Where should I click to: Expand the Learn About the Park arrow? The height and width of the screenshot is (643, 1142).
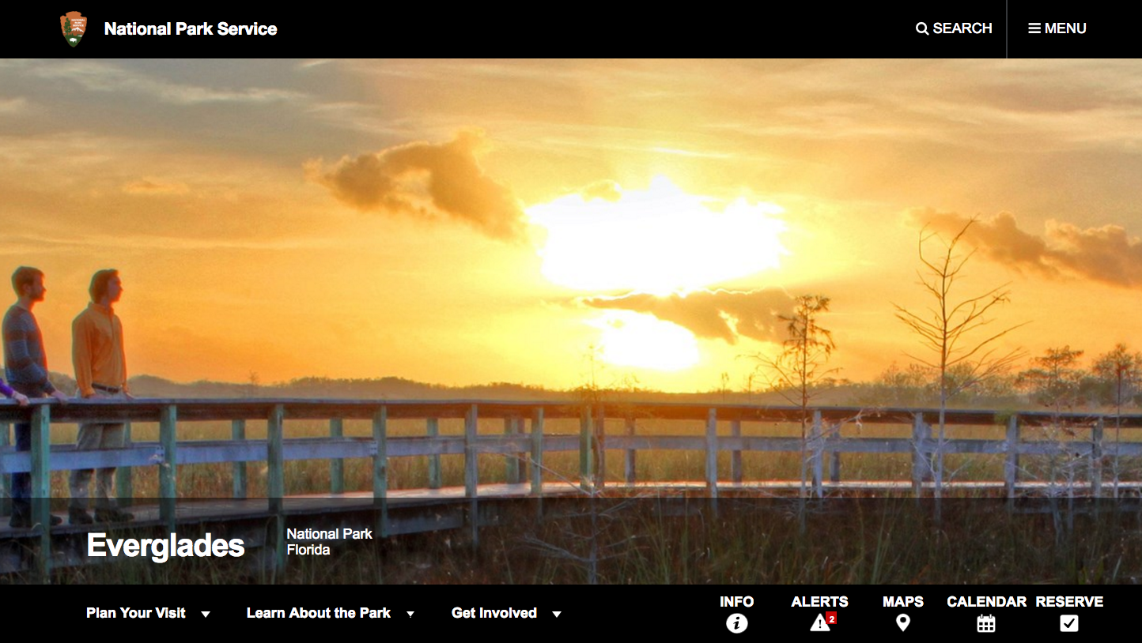pos(410,614)
